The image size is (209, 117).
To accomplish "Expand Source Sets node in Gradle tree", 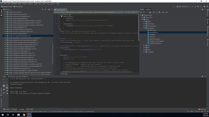I will [142, 17].
